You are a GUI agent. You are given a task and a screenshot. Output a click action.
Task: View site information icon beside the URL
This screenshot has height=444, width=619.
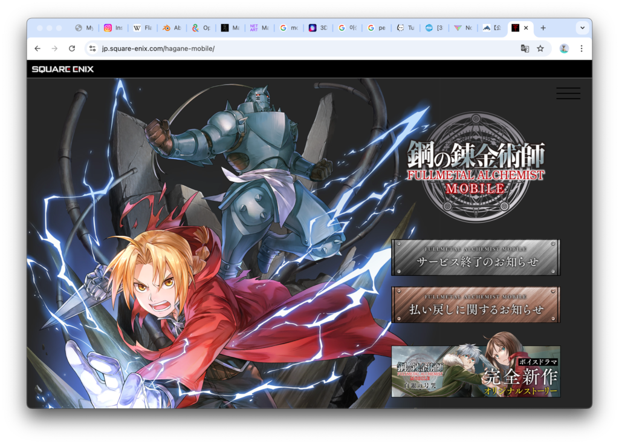92,48
